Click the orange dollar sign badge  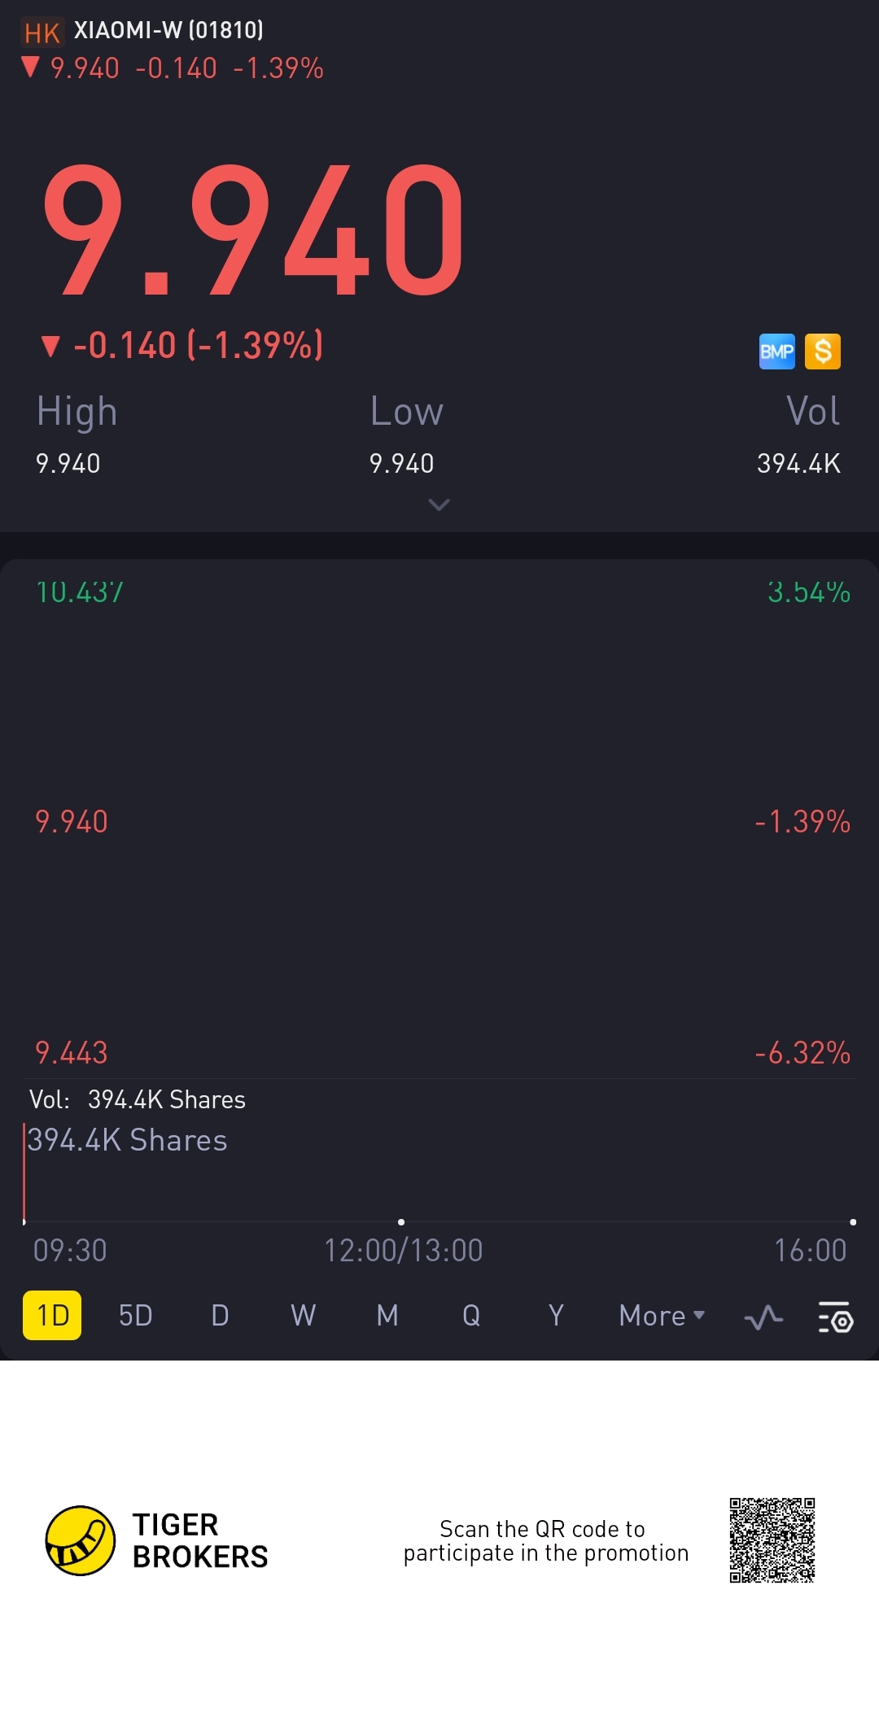tap(822, 352)
